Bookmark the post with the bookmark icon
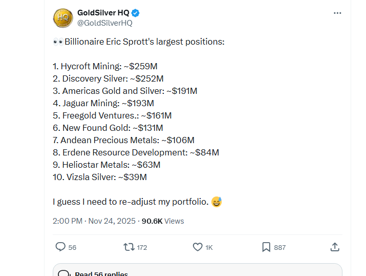The image size is (366, 276). 266,247
